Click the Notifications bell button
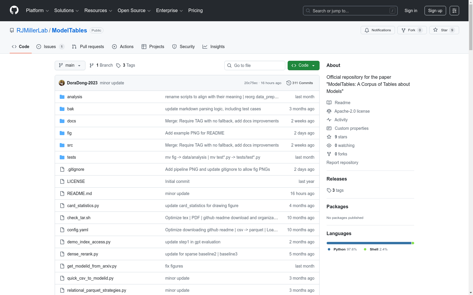The image size is (473, 295). (x=378, y=30)
